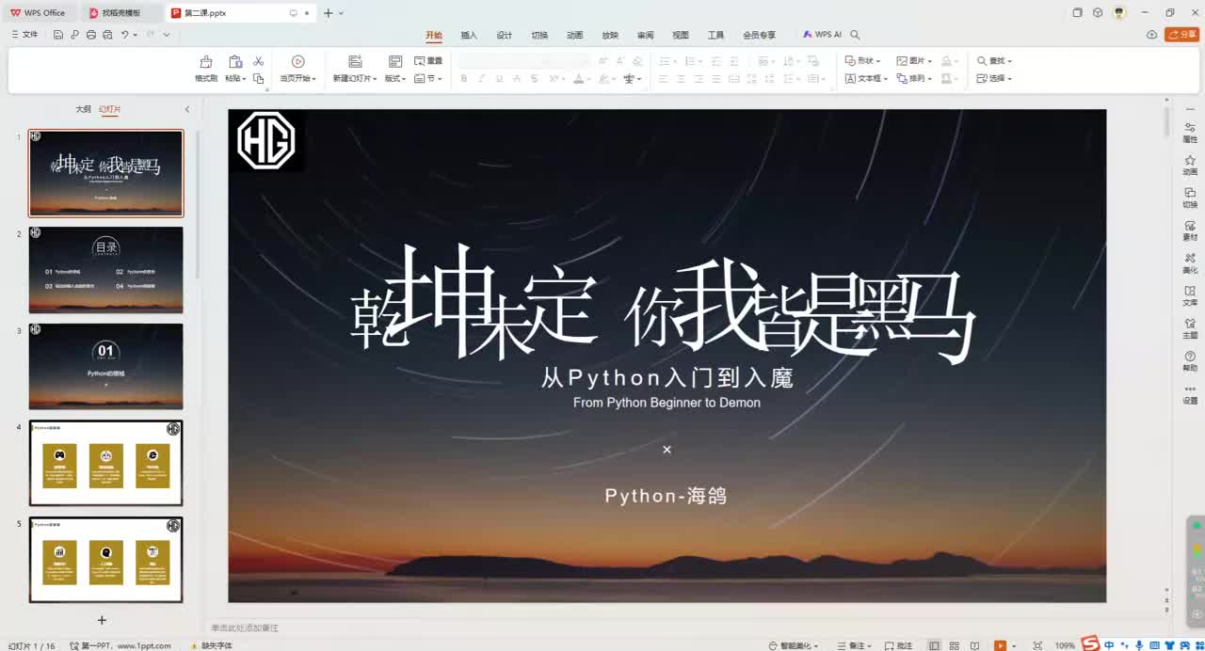Switch to Normal view in status bar
The width and height of the screenshot is (1205, 651).
point(934,645)
